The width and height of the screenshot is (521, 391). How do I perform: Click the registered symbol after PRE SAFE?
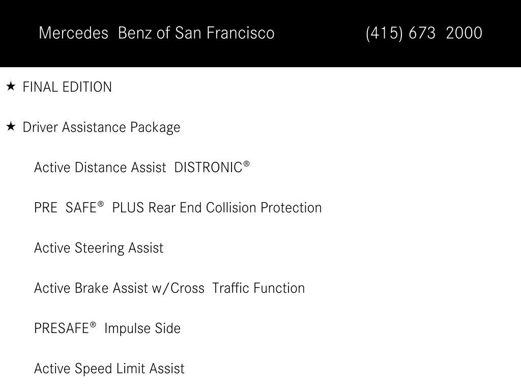click(x=100, y=204)
